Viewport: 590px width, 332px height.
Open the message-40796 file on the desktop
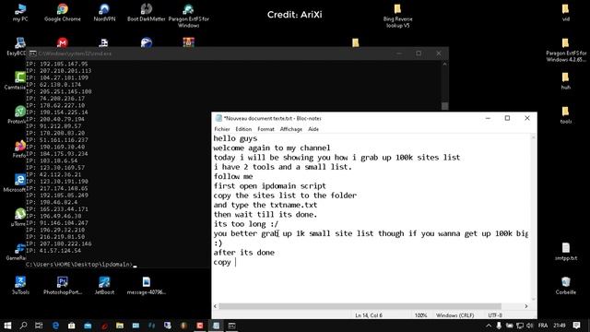pos(147,285)
